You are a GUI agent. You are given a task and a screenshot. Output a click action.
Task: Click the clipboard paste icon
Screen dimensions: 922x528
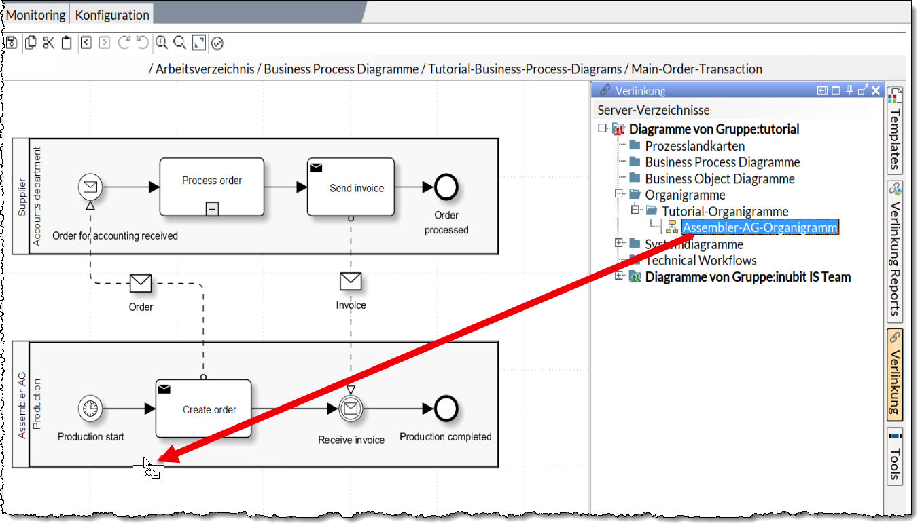pos(67,43)
